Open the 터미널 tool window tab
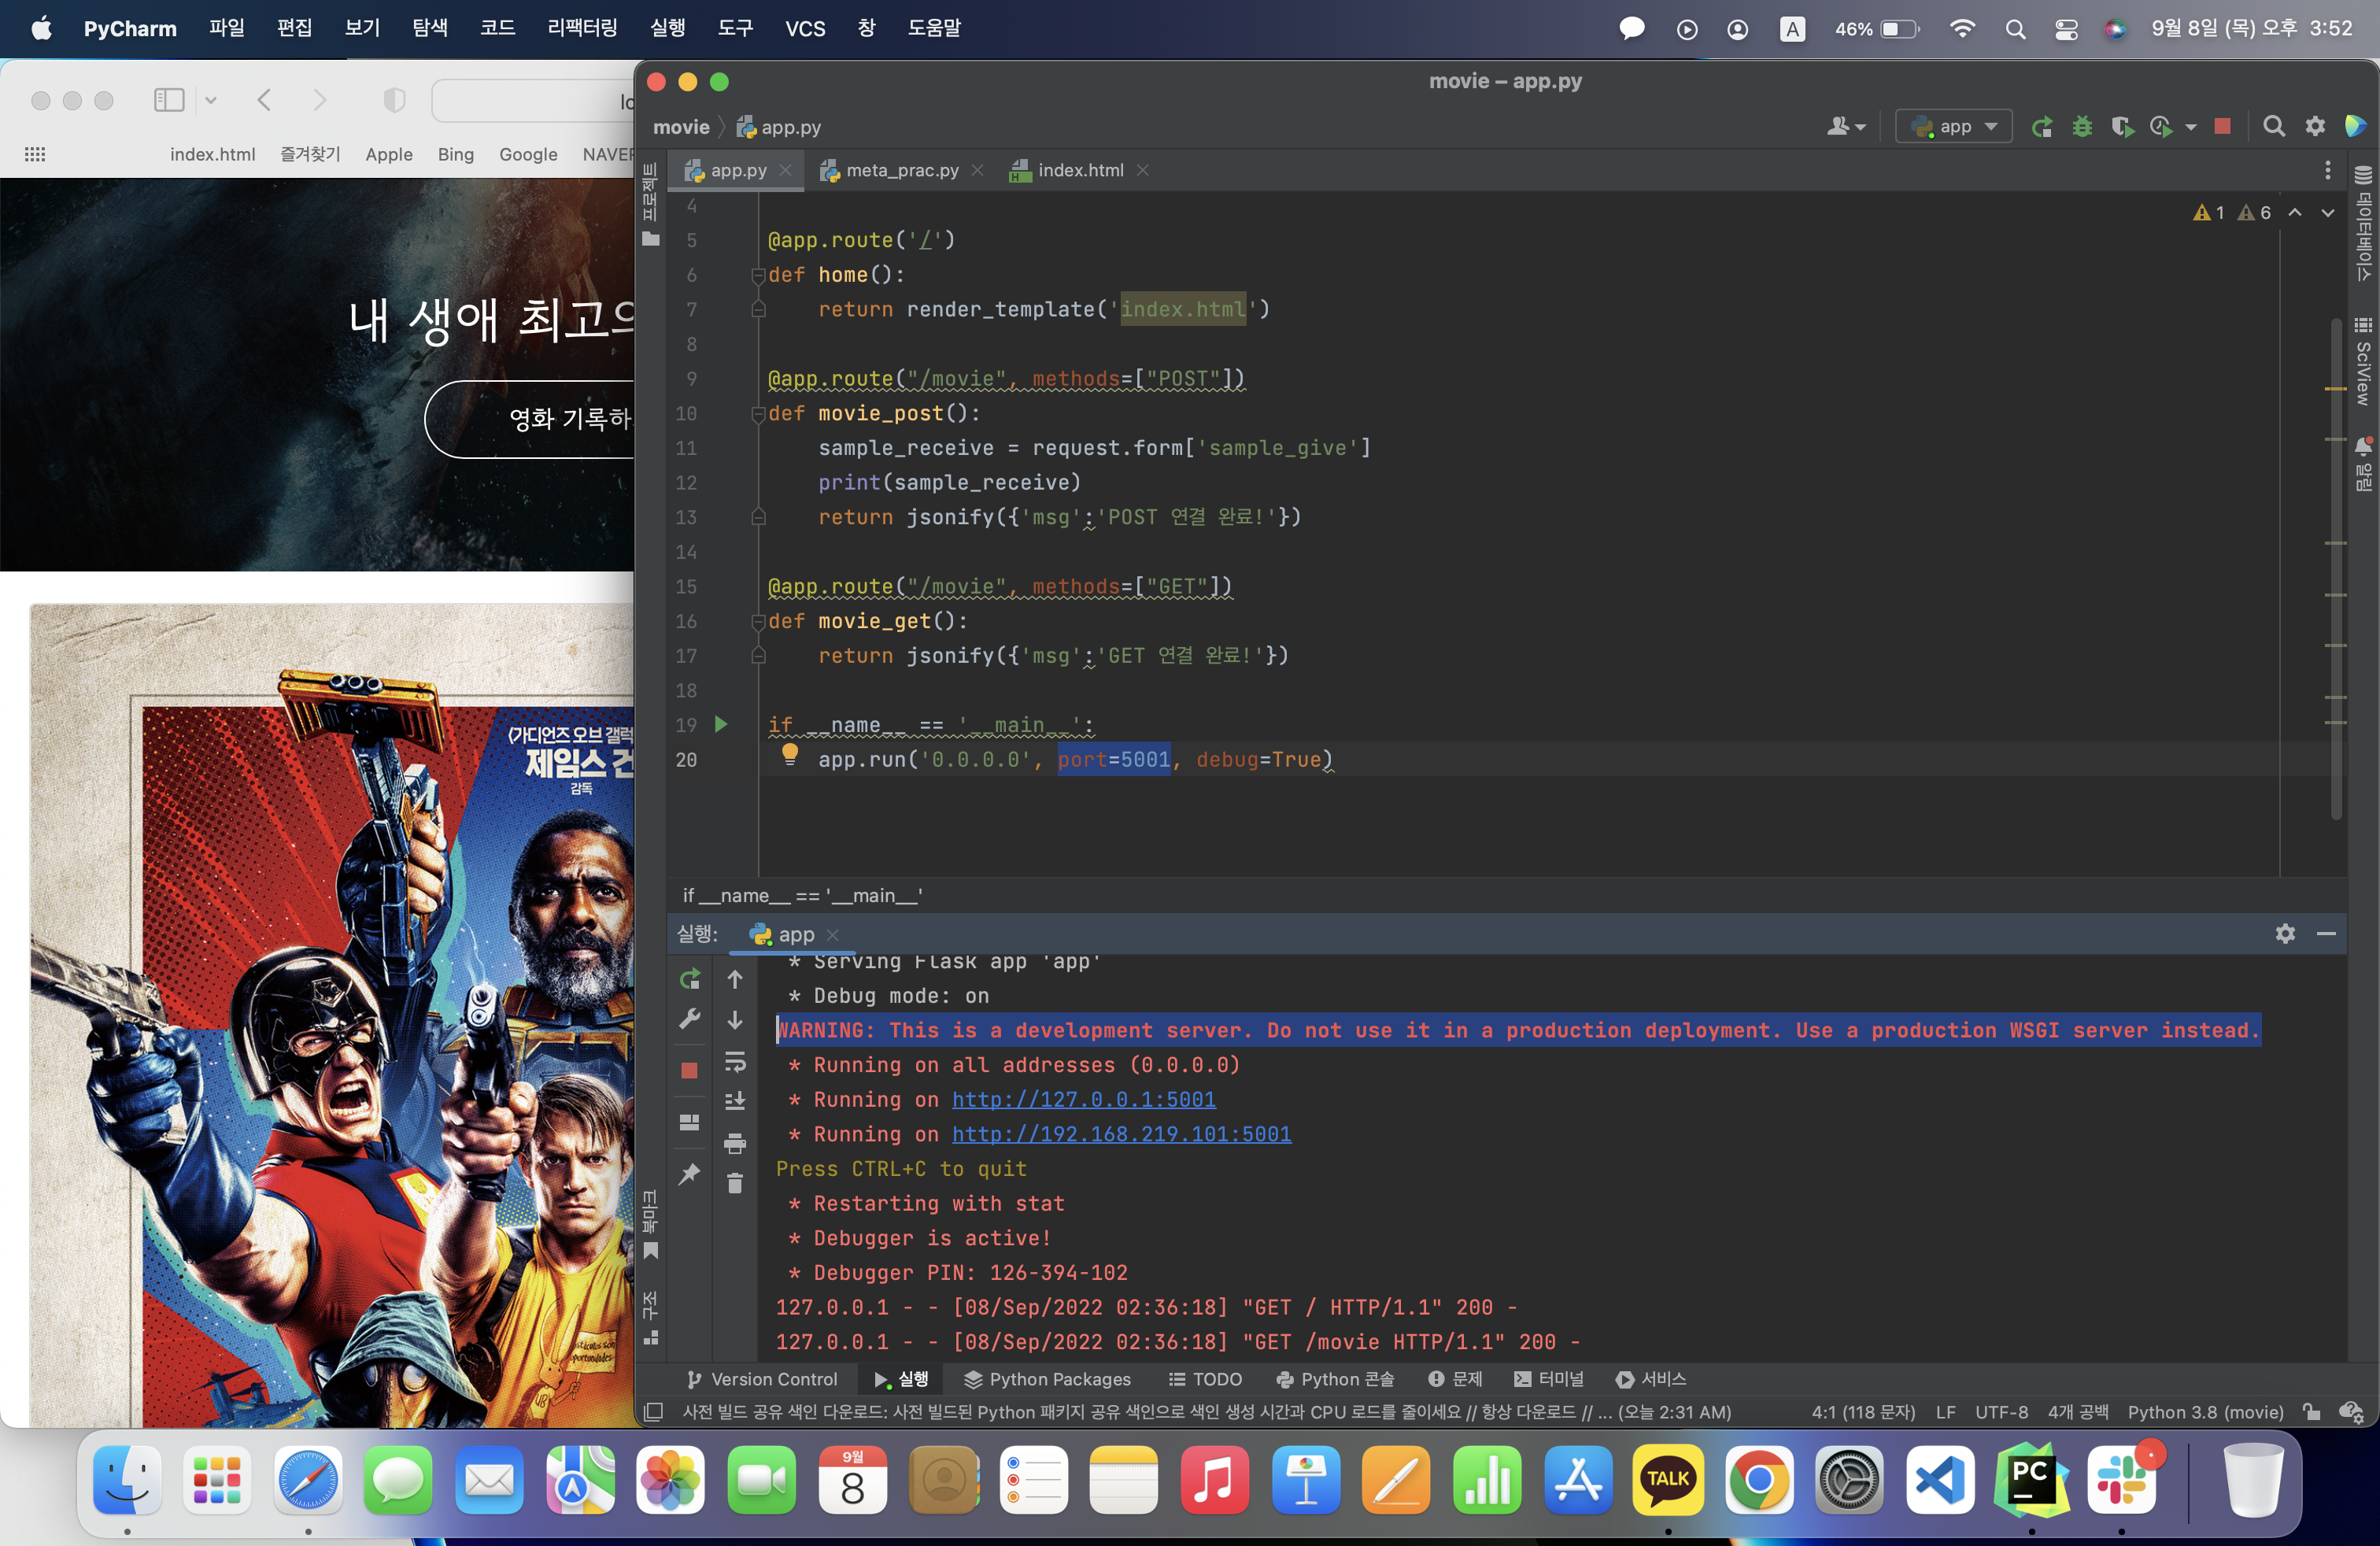This screenshot has width=2380, height=1546. tap(1549, 1379)
